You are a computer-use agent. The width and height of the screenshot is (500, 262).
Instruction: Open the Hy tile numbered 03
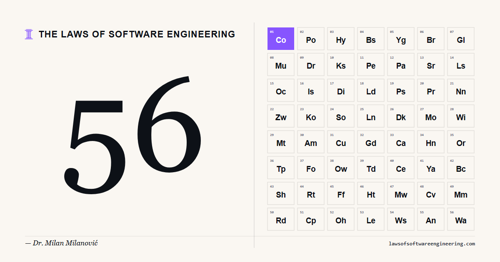point(341,39)
